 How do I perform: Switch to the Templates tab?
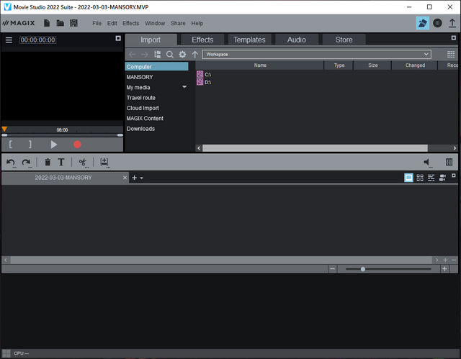tap(249, 40)
